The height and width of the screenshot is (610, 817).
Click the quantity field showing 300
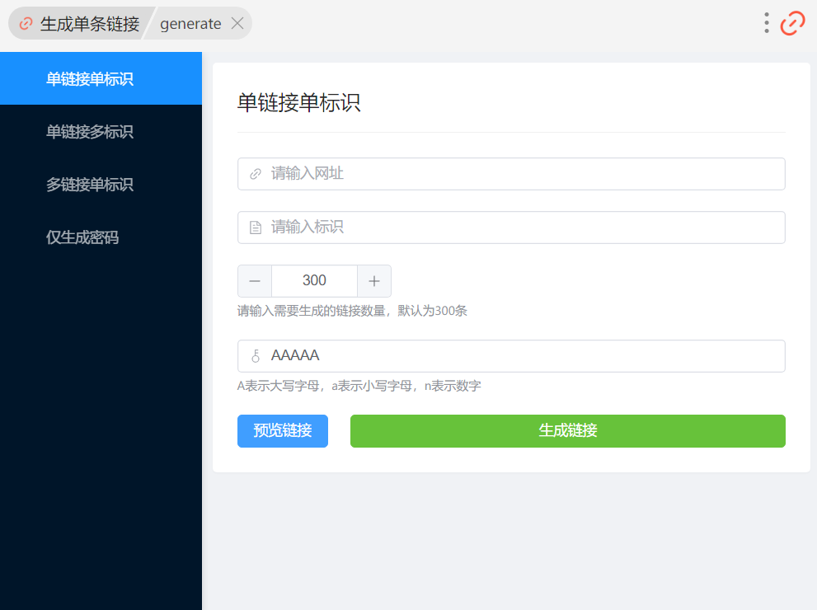point(314,281)
